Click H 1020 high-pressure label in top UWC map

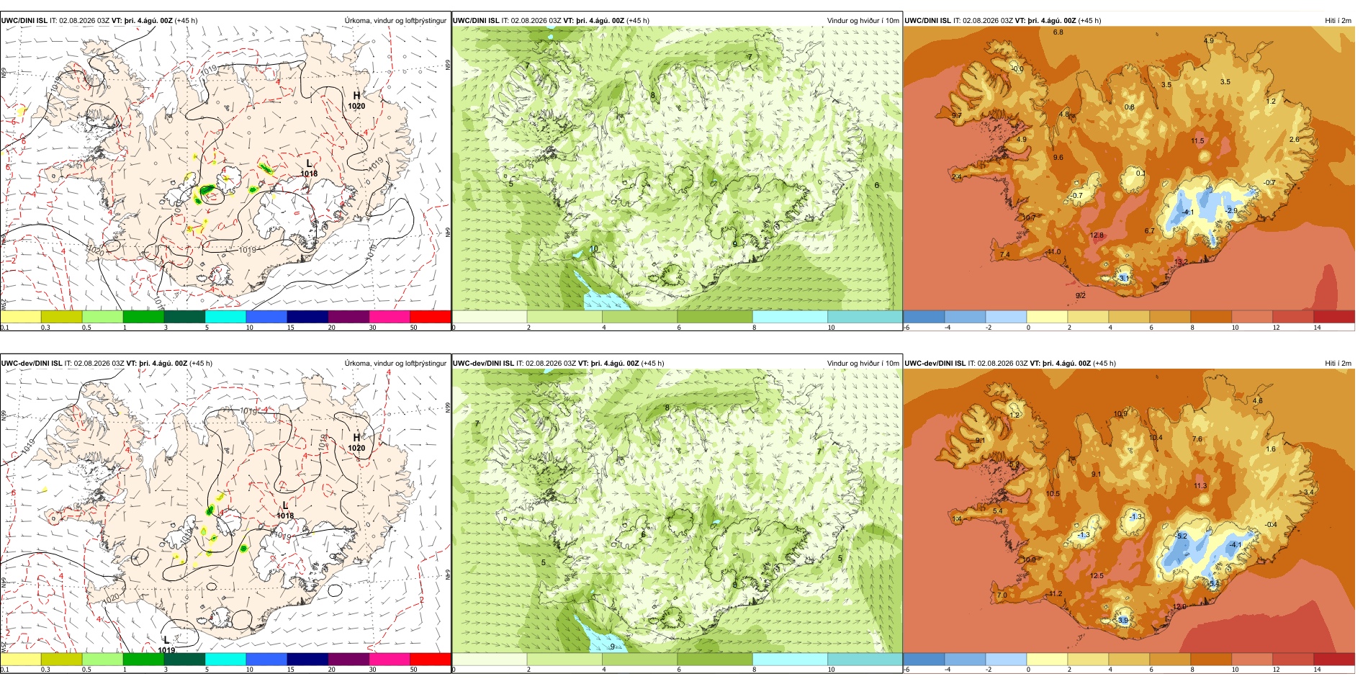(356, 100)
